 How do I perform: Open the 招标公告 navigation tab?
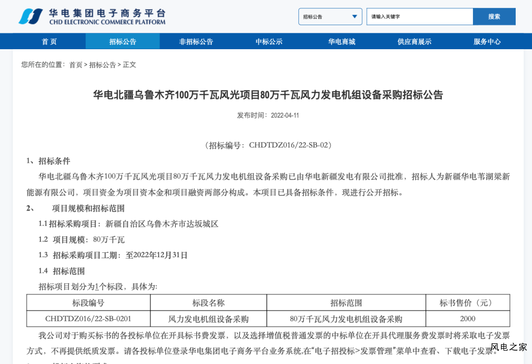click(x=123, y=41)
